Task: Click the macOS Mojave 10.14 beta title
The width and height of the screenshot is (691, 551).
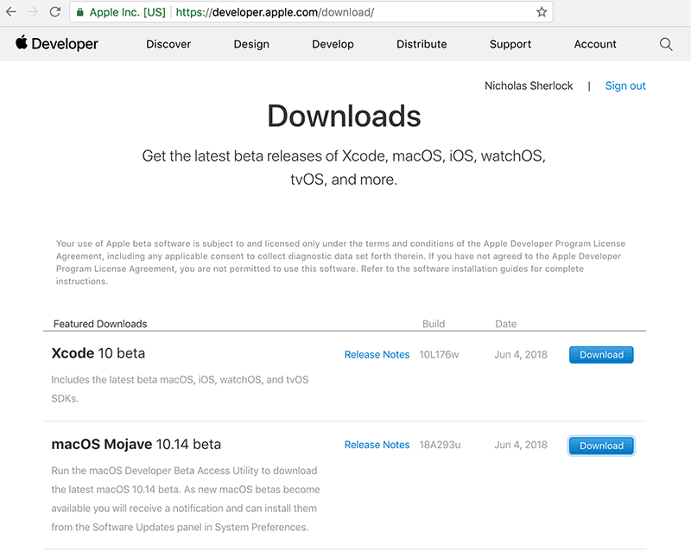Action: [136, 444]
